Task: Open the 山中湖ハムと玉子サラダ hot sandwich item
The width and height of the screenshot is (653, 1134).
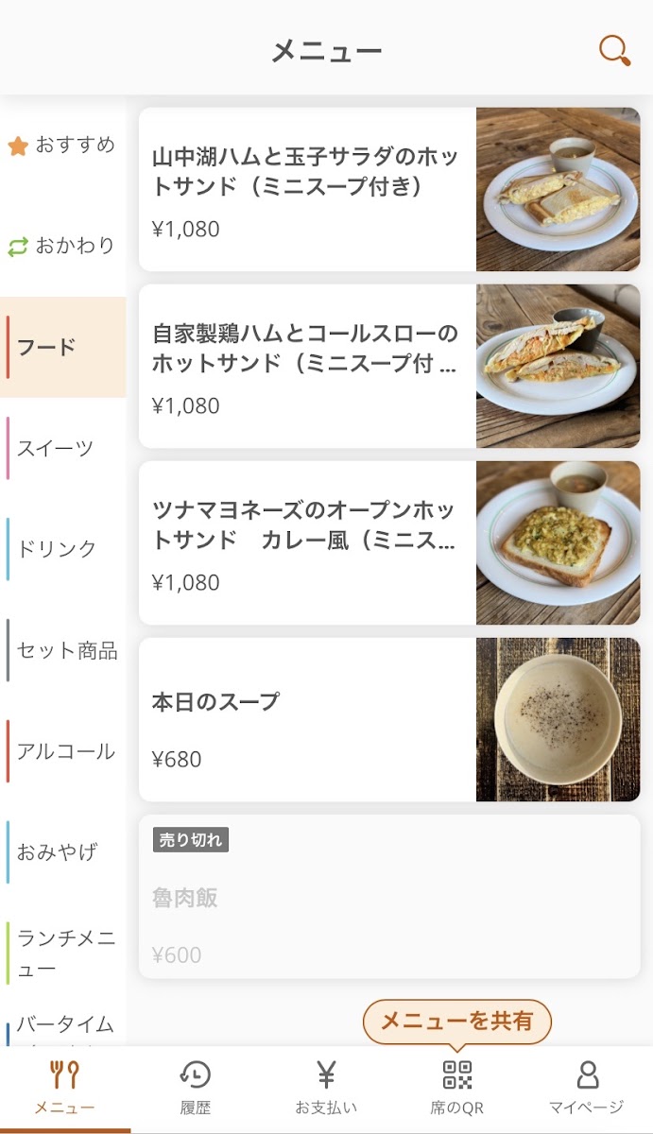Action: (307, 189)
